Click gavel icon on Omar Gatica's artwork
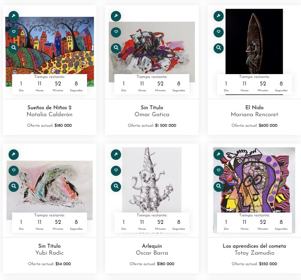The height and width of the screenshot is (280, 301). [x=116, y=16]
